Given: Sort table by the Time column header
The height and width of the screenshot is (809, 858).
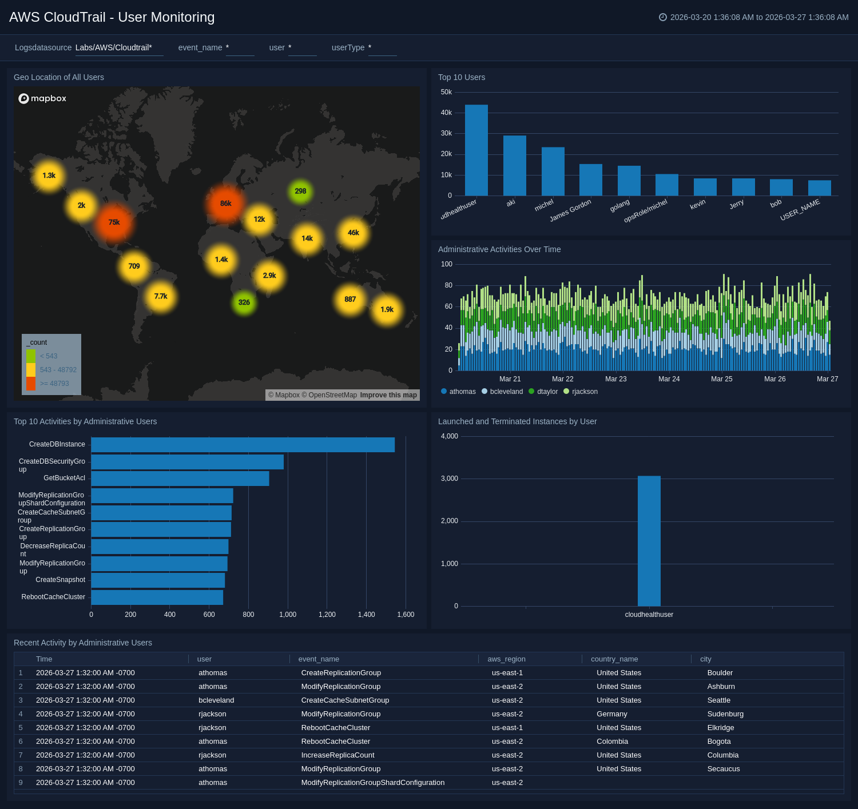Looking at the screenshot, I should coord(44,659).
